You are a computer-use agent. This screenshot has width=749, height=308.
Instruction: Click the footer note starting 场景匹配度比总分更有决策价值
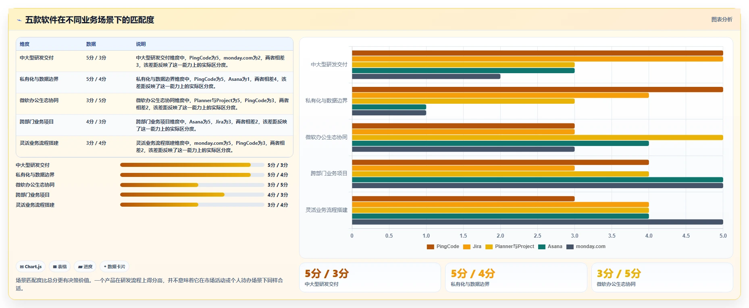tap(150, 284)
